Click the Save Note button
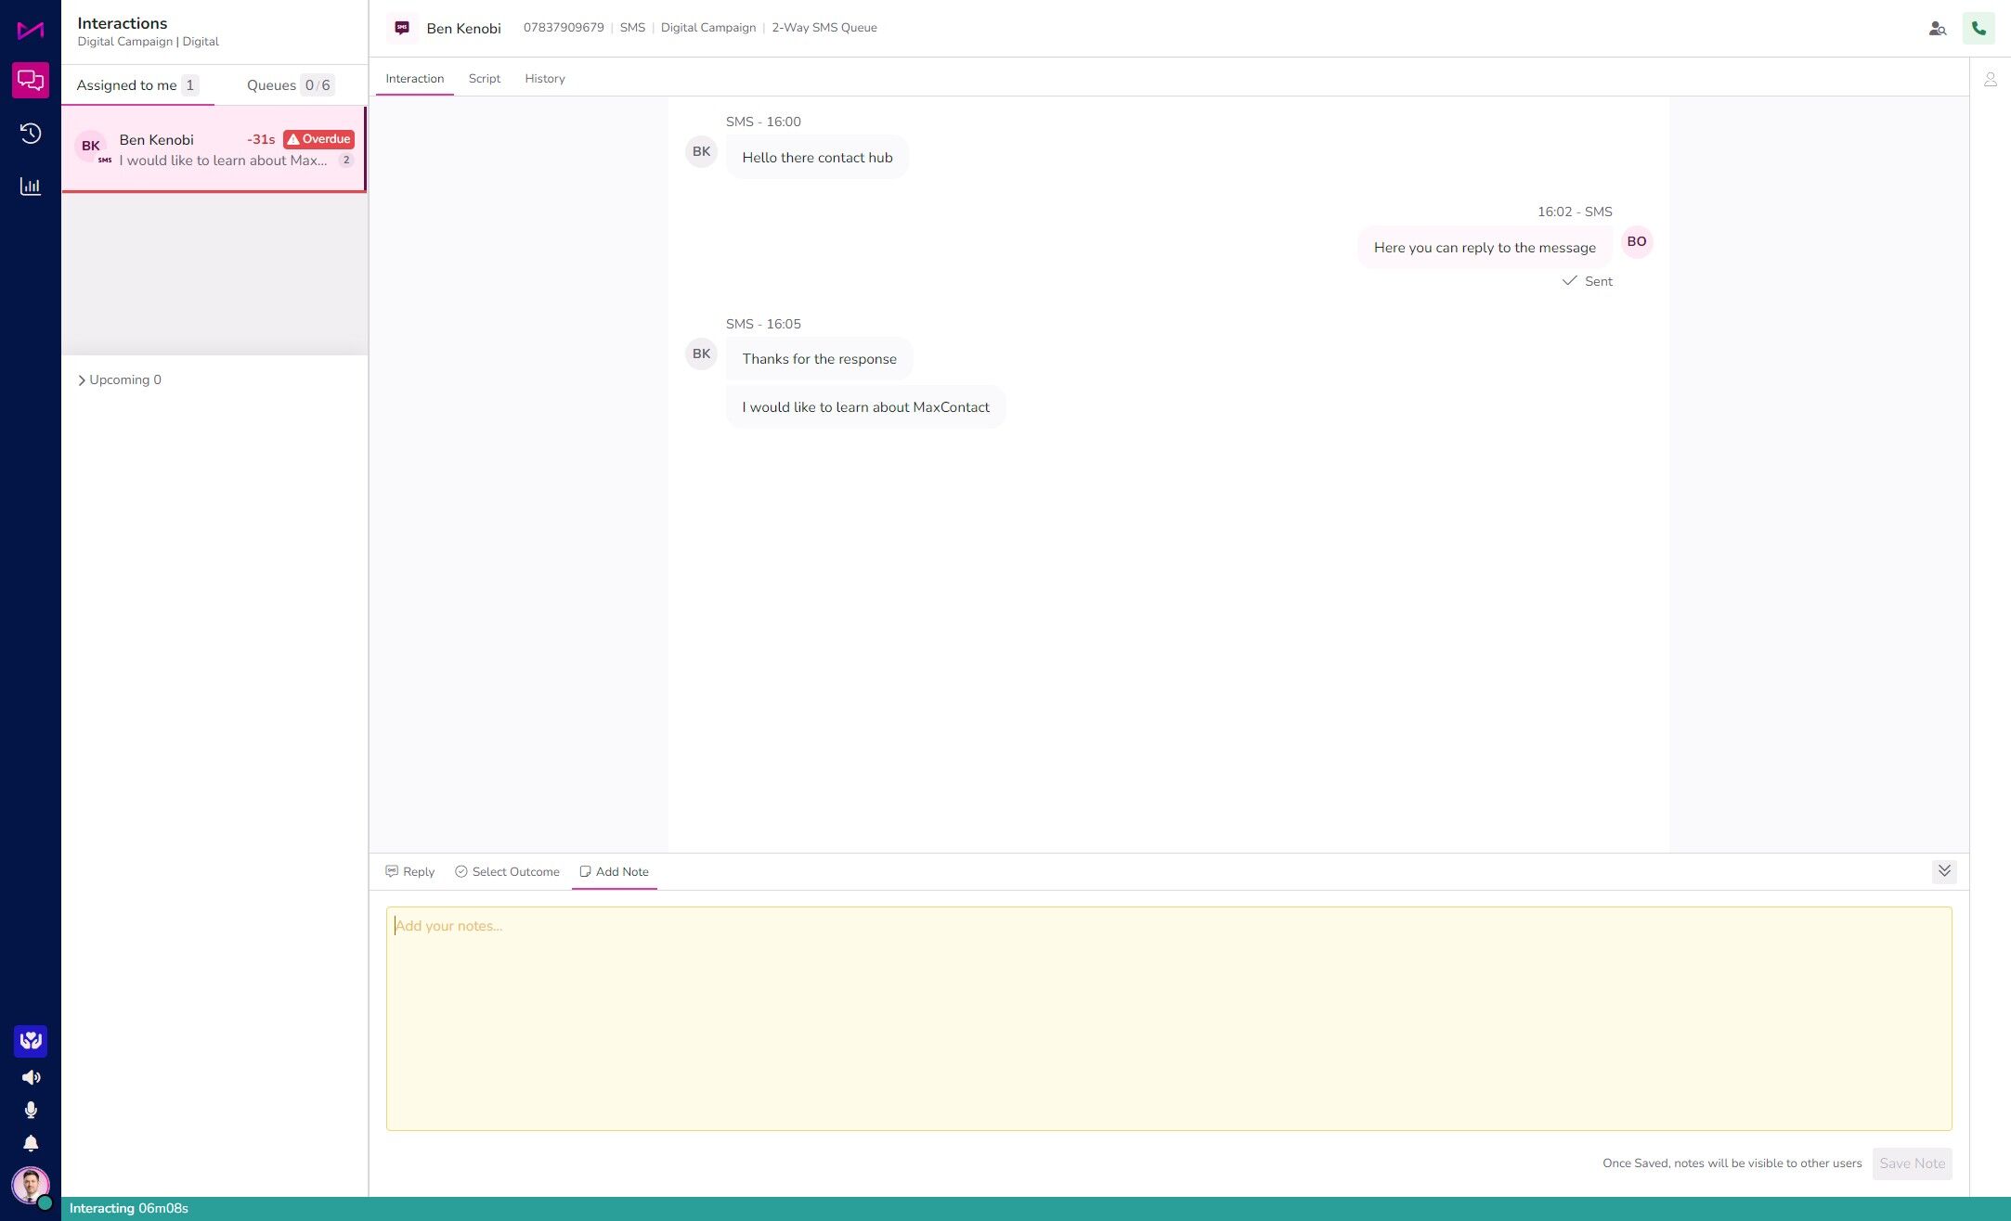This screenshot has height=1221, width=2011. [x=1912, y=1163]
